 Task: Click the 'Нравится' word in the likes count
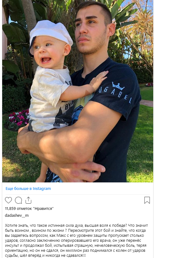(43, 208)
